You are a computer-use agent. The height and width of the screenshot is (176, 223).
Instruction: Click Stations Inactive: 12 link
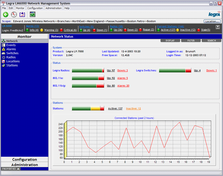coord(133,108)
